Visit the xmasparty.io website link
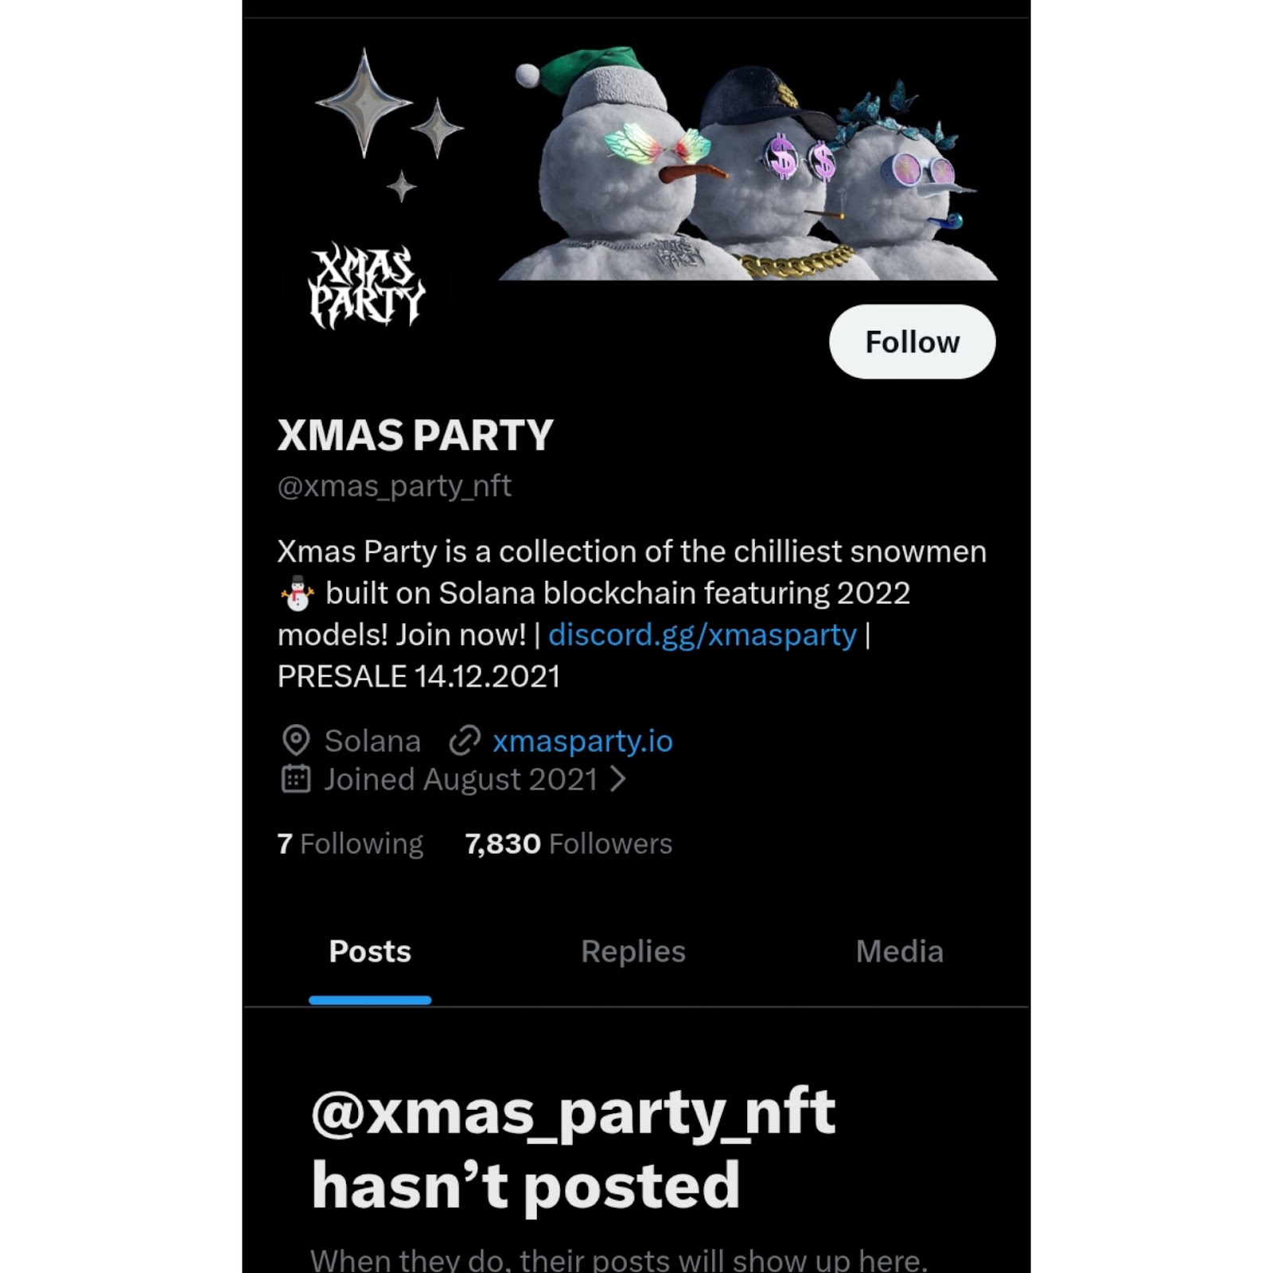The height and width of the screenshot is (1273, 1273). pyautogui.click(x=582, y=741)
